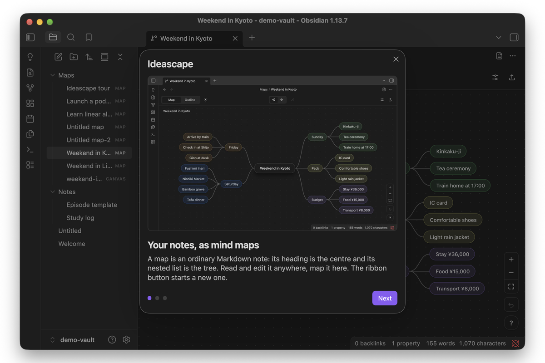Insert template ribbon icon
This screenshot has width=545, height=363.
tap(30, 134)
